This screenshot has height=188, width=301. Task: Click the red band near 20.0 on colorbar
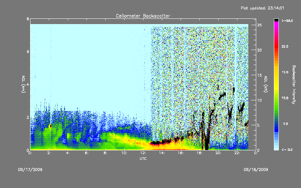pyautogui.click(x=276, y=47)
